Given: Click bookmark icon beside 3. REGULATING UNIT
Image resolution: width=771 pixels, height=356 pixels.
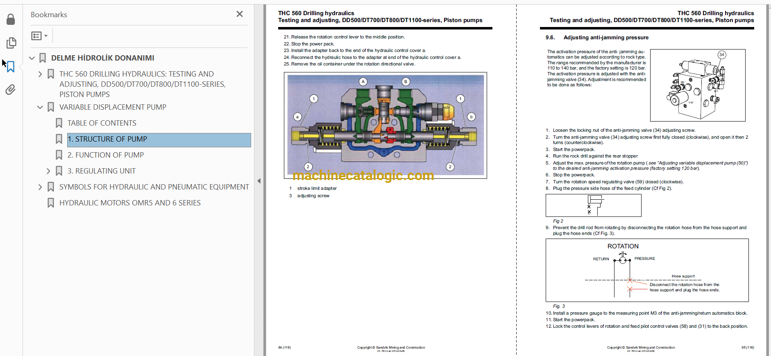Looking at the screenshot, I should pyautogui.click(x=59, y=171).
